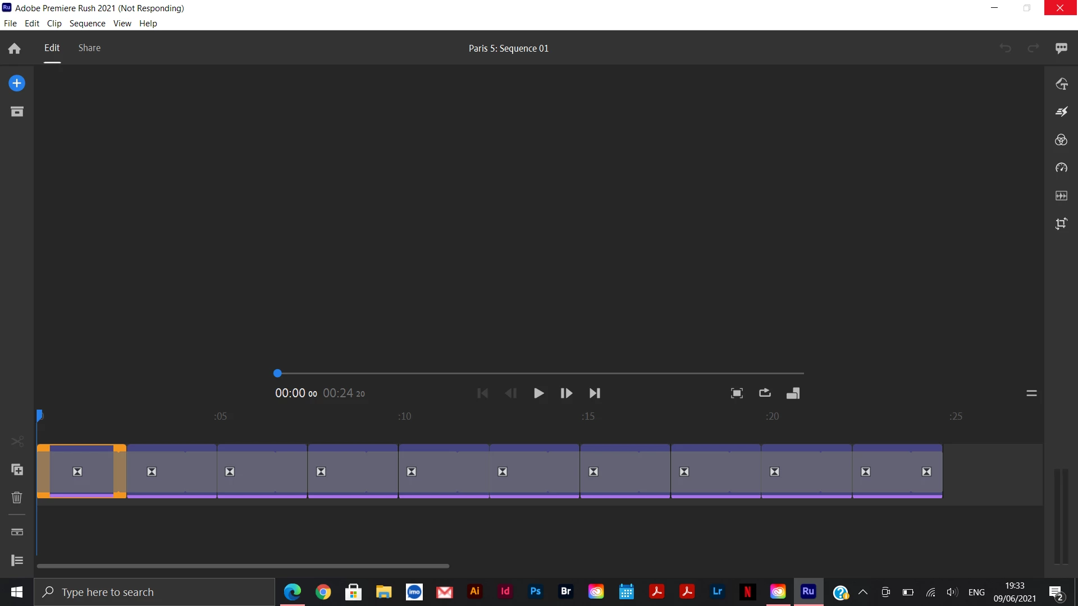Click the Duplicate clip icon
This screenshot has width=1078, height=606.
tap(17, 470)
